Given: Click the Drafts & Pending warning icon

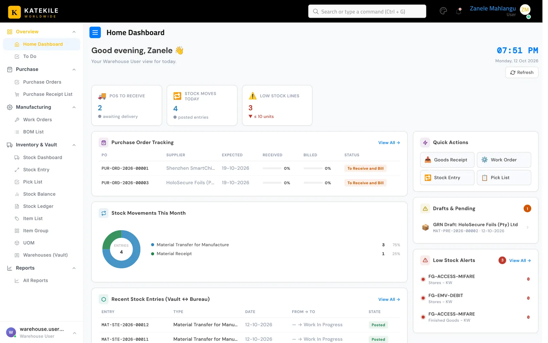Looking at the screenshot, I should [425, 209].
